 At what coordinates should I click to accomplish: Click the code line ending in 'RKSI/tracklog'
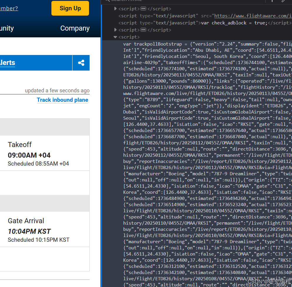click(x=207, y=87)
